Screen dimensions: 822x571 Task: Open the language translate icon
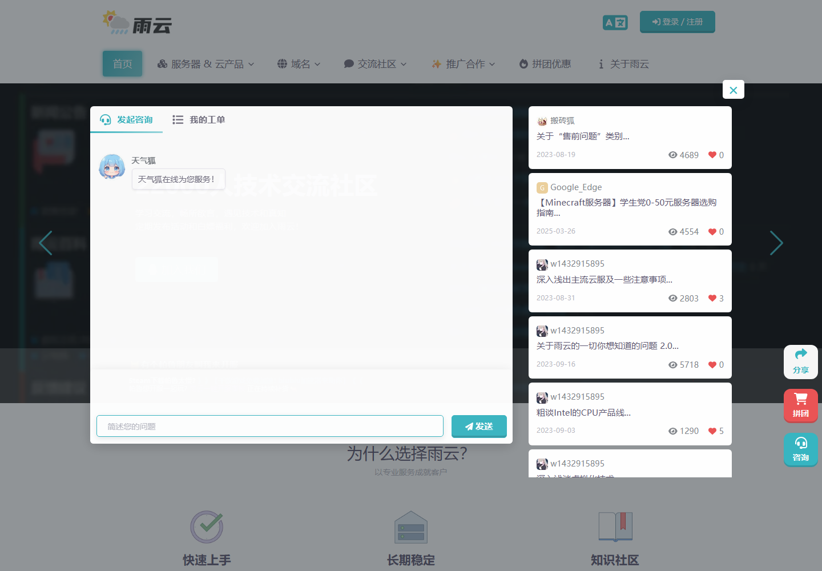[615, 22]
